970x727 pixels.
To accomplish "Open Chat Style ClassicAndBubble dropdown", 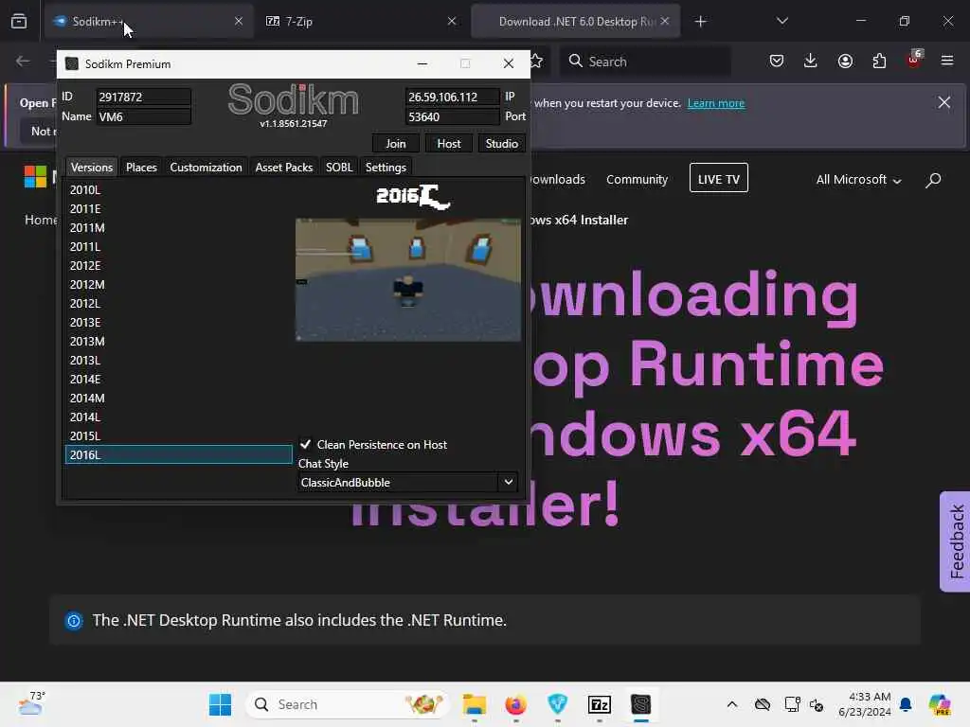I will (407, 482).
